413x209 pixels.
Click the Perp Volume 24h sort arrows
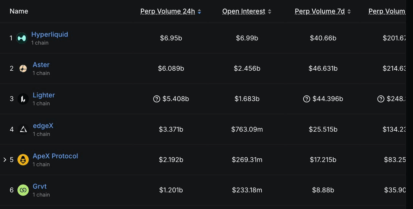(x=199, y=11)
